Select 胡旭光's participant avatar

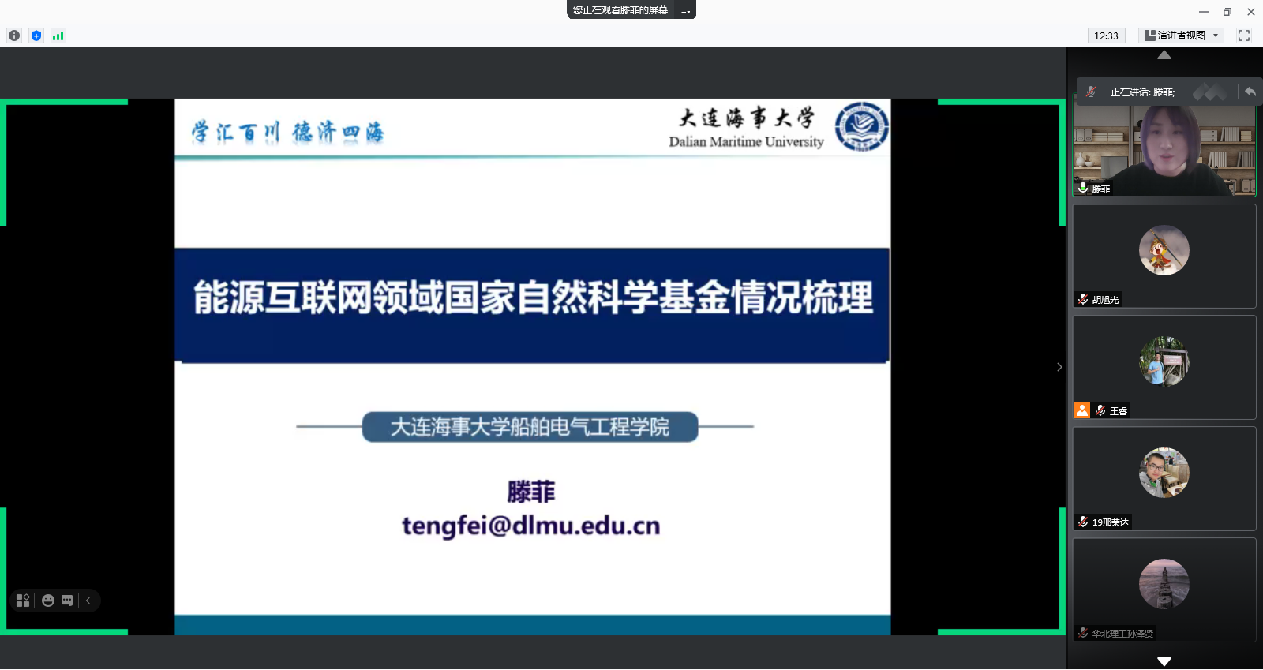coord(1164,250)
